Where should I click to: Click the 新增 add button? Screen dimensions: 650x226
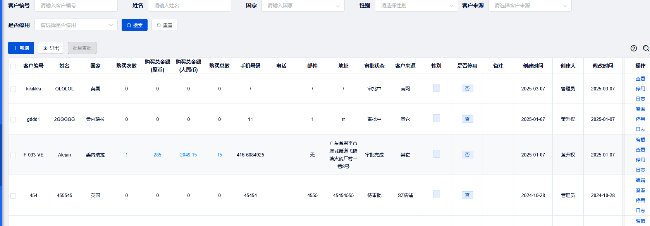pos(21,48)
